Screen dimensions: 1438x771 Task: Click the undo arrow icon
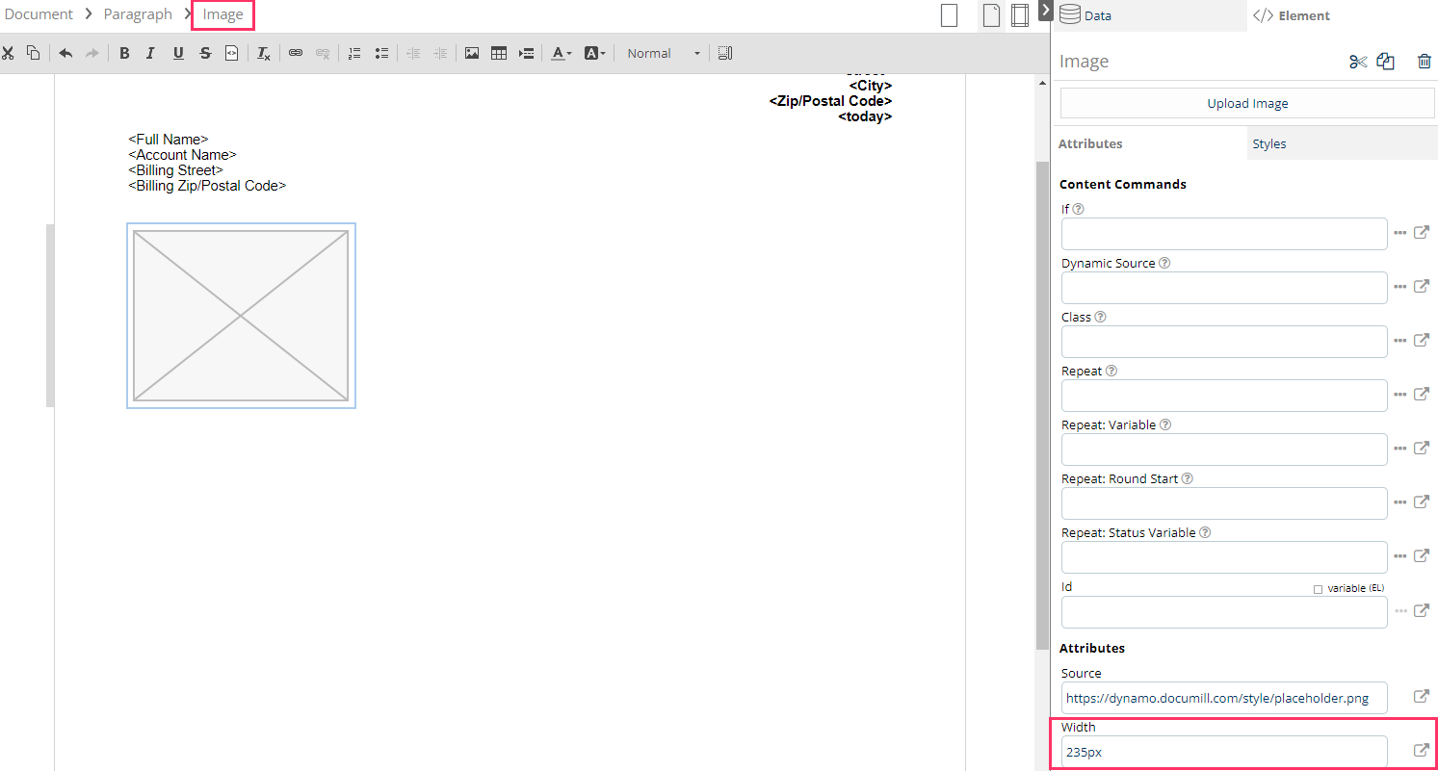point(65,54)
